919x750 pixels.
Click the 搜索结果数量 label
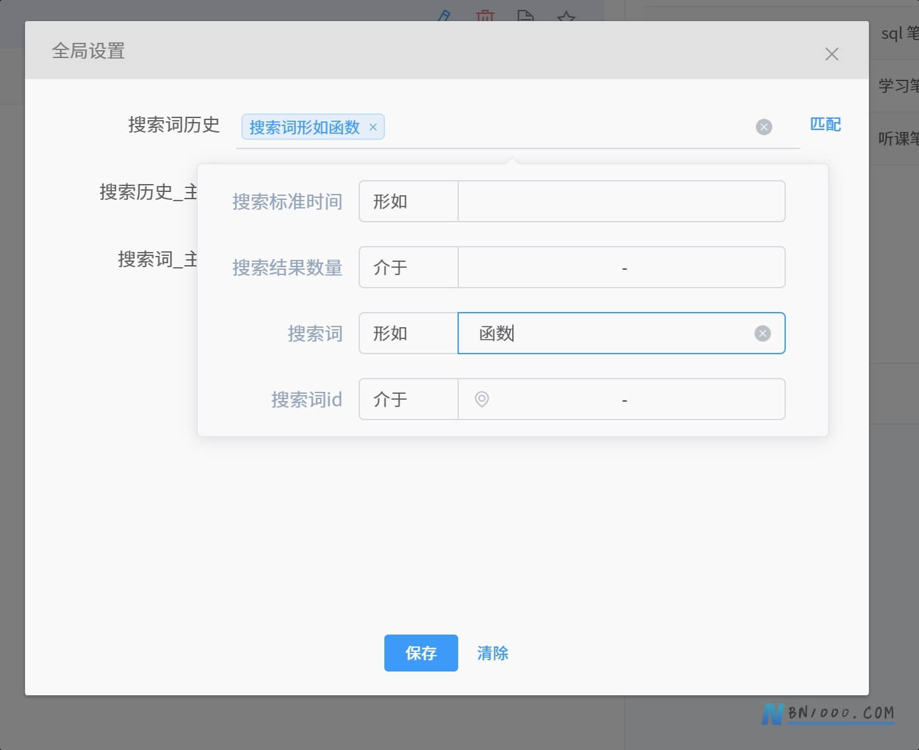pyautogui.click(x=287, y=267)
